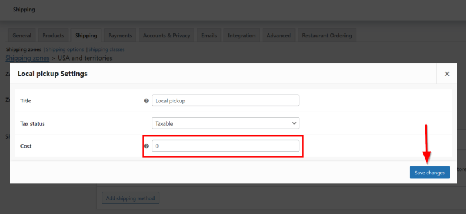Open the Tax status dropdown
The width and height of the screenshot is (466, 214).
tap(226, 123)
